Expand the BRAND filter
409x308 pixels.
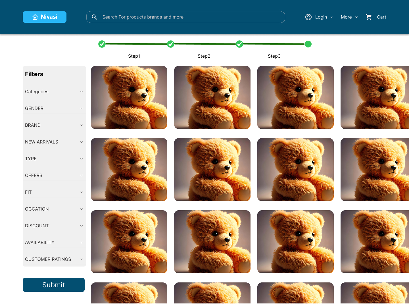[54, 125]
